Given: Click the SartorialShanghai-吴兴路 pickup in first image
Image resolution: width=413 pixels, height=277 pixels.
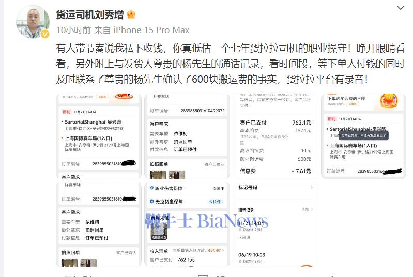Looking at the screenshot, I should [93, 122].
